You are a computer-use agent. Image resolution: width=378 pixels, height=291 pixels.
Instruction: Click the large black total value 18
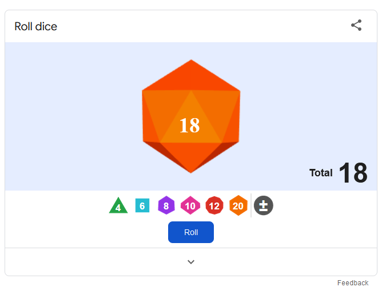353,172
